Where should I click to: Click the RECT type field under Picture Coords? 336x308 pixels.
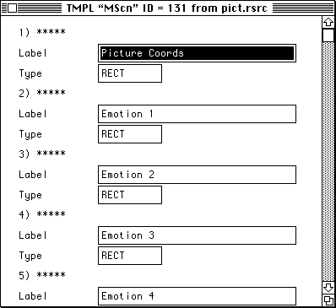[x=130, y=73]
